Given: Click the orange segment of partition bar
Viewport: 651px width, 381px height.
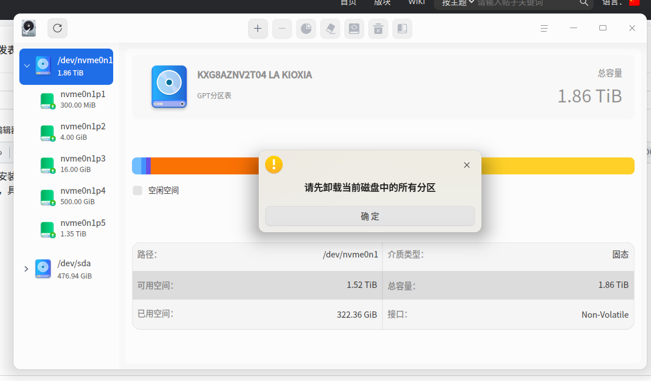Looking at the screenshot, I should pos(204,166).
